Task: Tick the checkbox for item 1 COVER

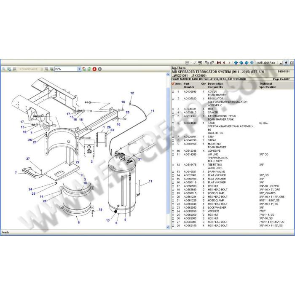Action: click(173, 92)
